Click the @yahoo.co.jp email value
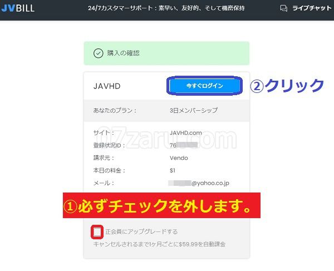 point(199,183)
